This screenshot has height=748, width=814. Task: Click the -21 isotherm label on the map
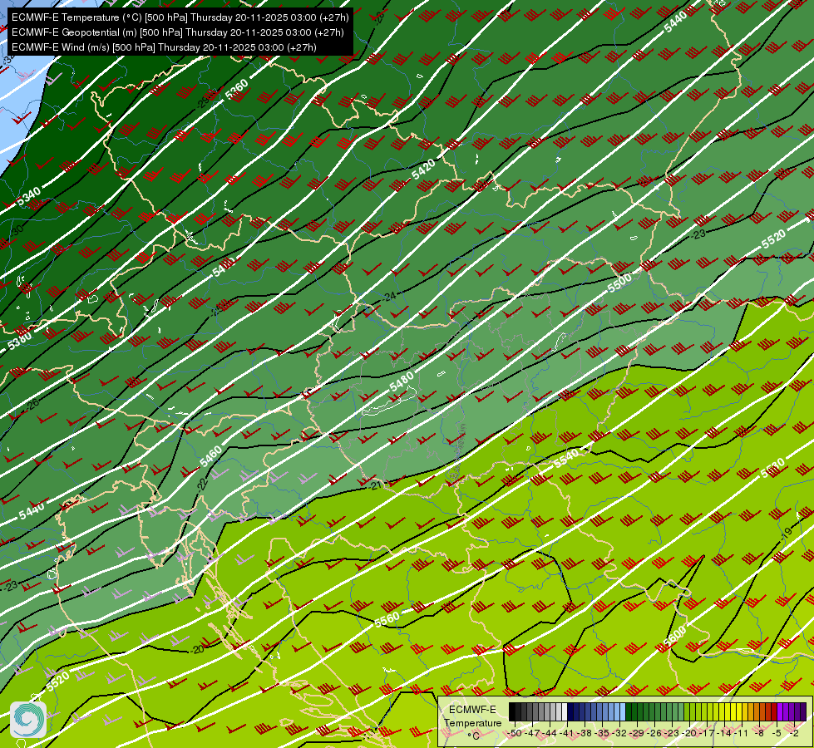tap(375, 485)
